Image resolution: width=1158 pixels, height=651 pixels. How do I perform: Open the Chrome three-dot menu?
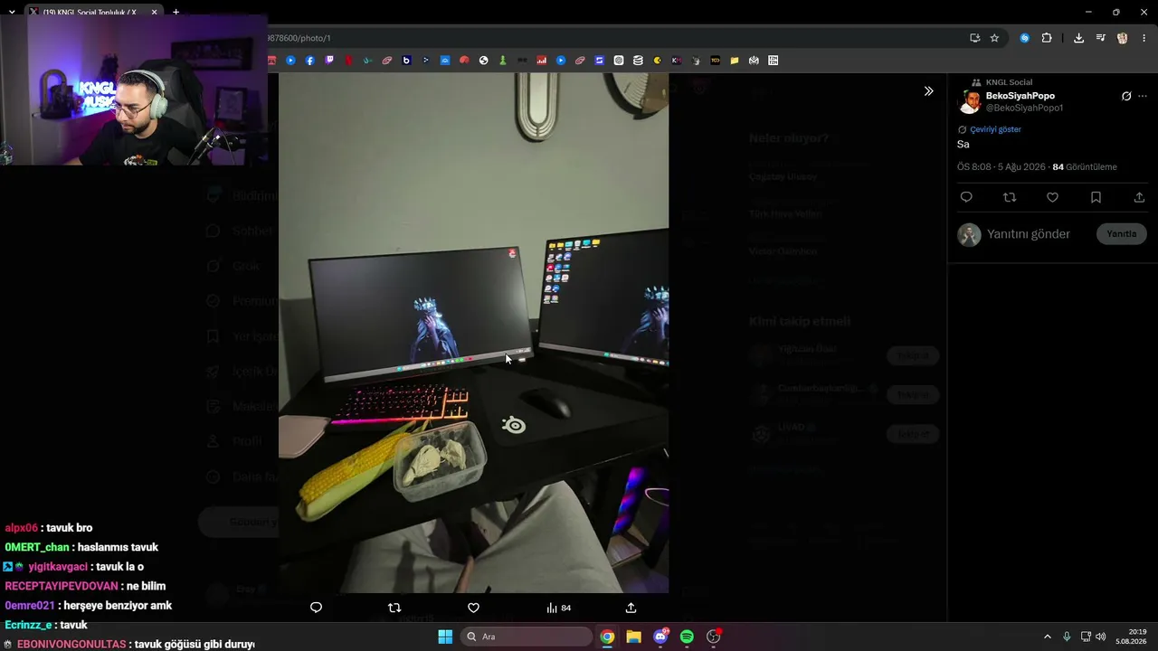(1144, 38)
